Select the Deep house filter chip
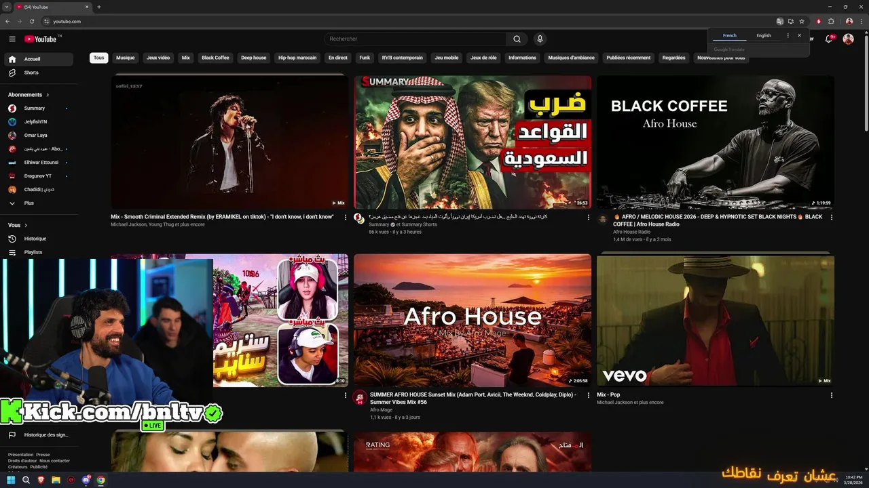Image resolution: width=869 pixels, height=488 pixels. 254,58
